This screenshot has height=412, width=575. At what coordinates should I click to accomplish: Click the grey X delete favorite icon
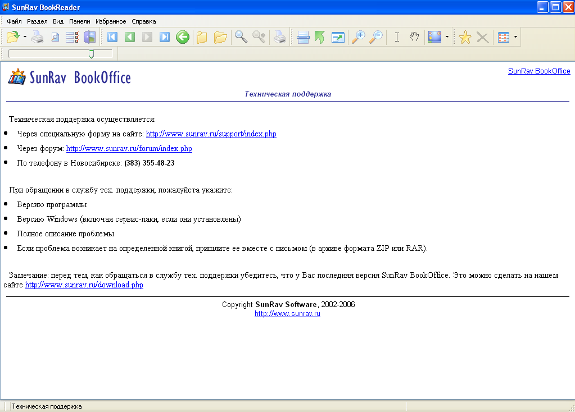(x=483, y=37)
